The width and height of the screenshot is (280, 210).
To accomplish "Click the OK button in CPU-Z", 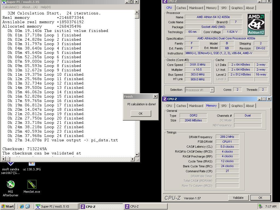I will (x=260, y=198).
